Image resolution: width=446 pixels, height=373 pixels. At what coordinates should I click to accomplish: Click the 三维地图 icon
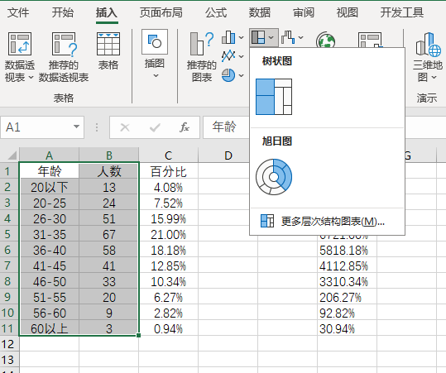point(428,44)
